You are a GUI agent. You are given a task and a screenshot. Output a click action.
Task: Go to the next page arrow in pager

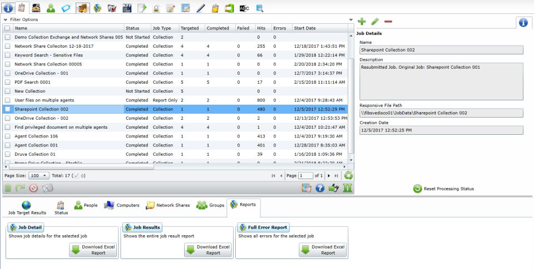pyautogui.click(x=329, y=176)
